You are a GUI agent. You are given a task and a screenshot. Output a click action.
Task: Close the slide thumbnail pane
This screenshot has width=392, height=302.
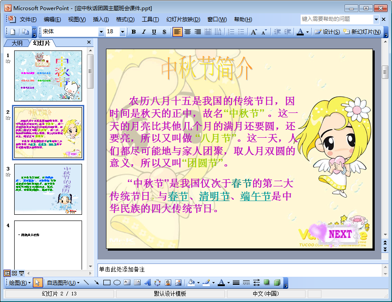(x=89, y=42)
